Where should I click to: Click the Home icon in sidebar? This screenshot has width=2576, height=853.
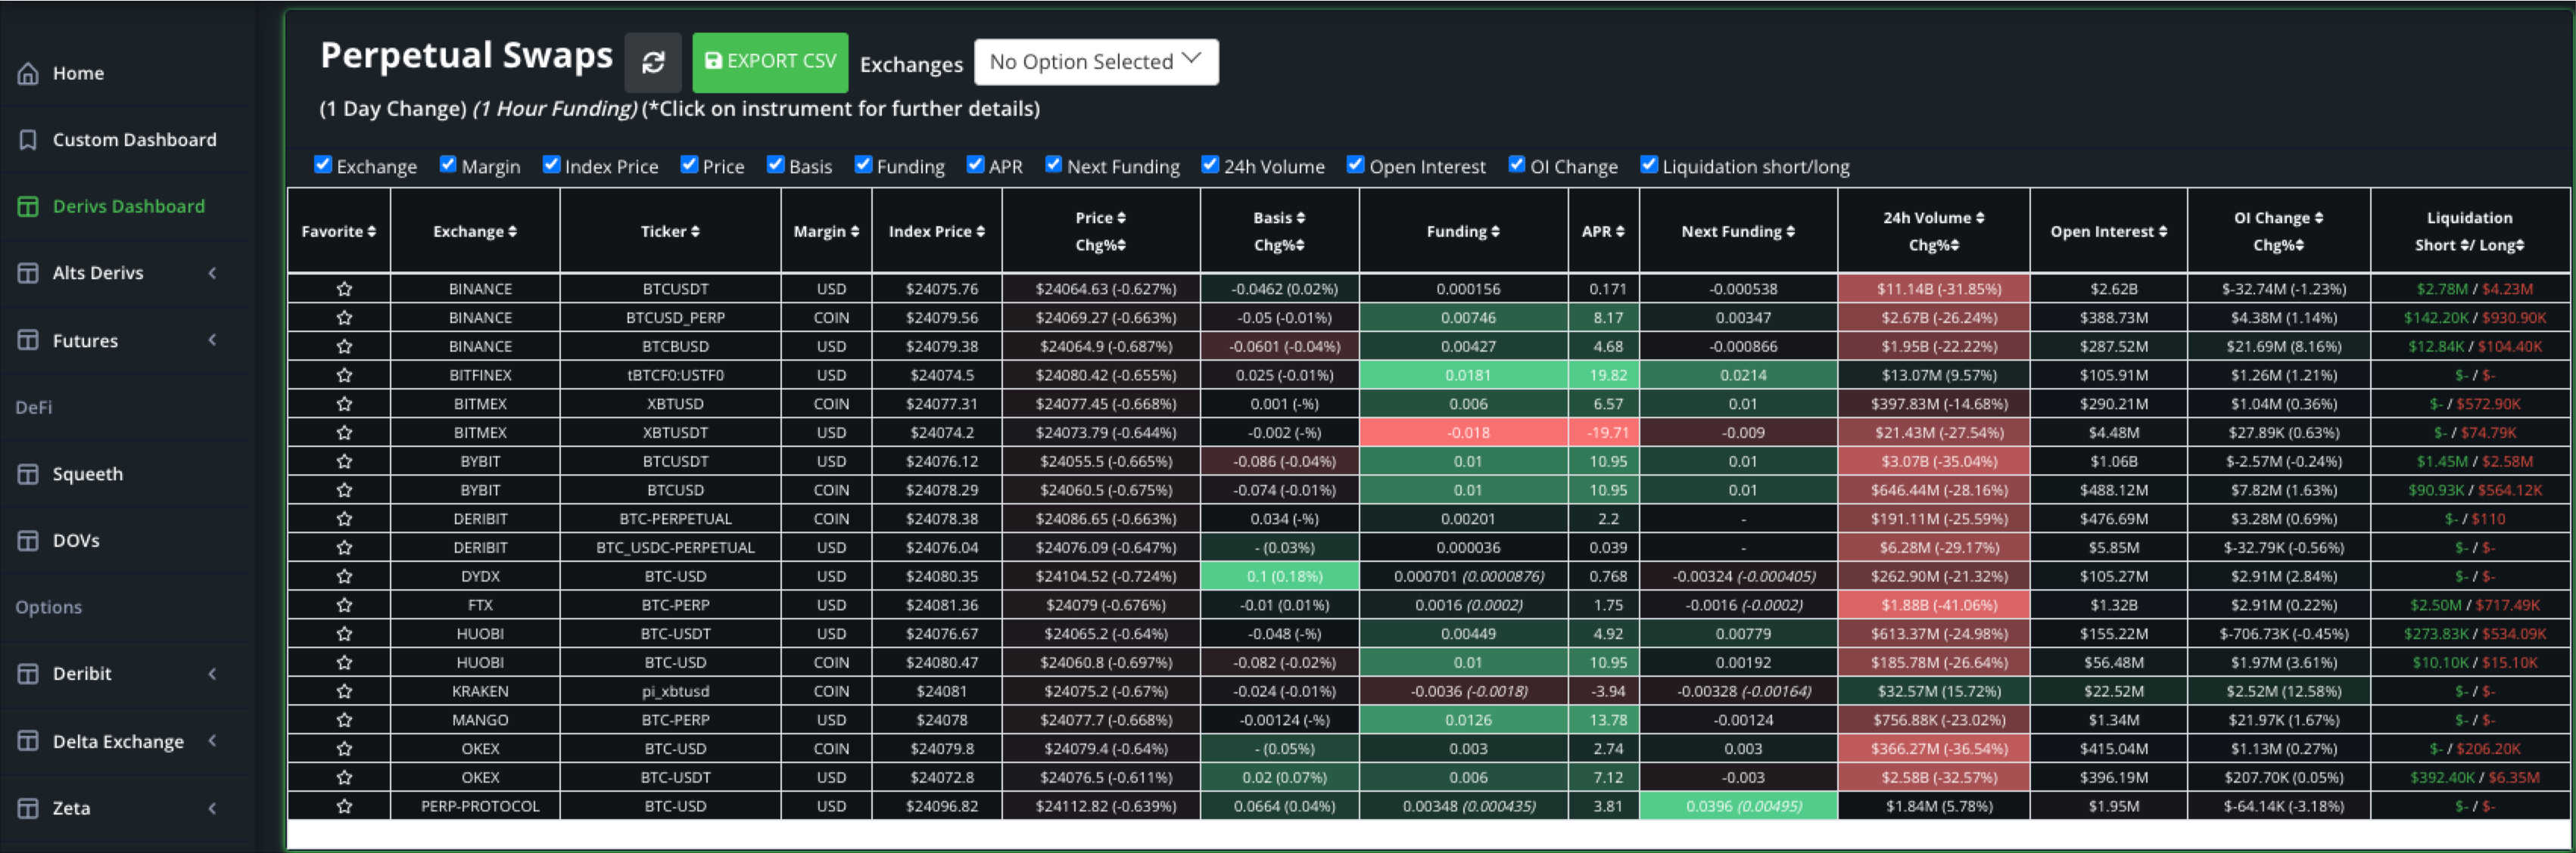point(28,73)
